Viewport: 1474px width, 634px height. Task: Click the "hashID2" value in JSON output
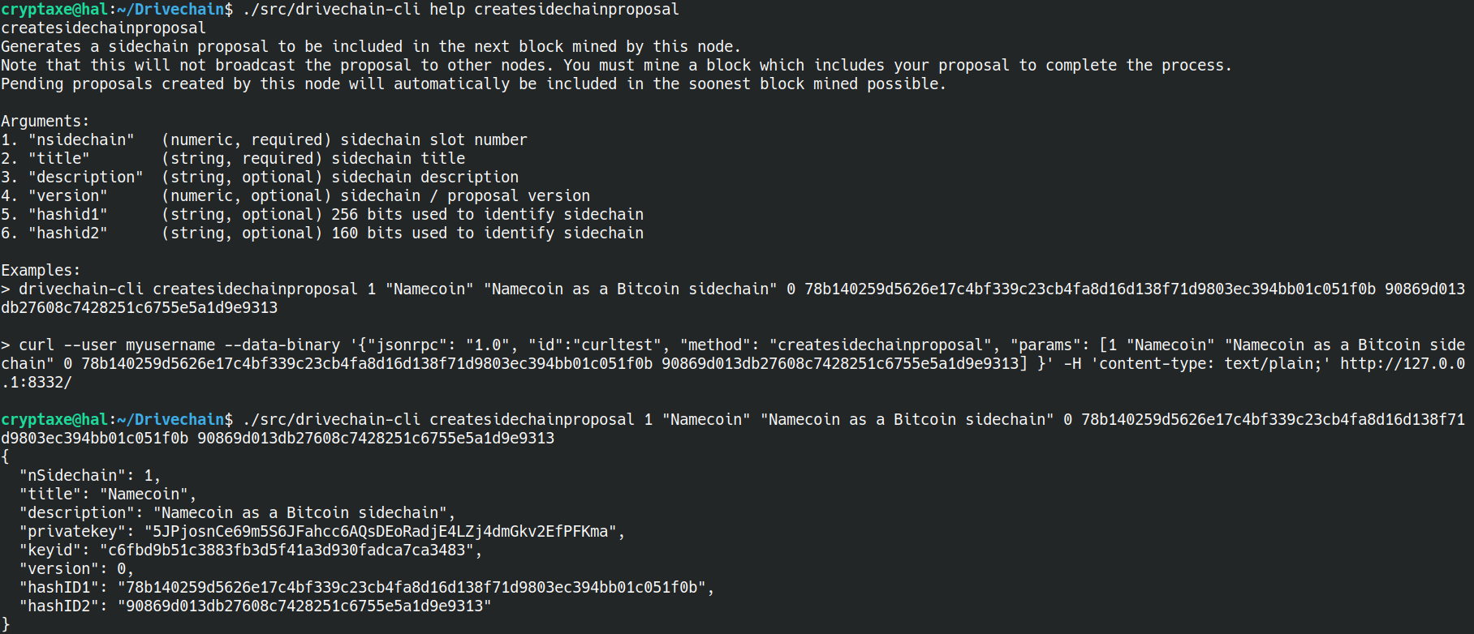(x=304, y=606)
